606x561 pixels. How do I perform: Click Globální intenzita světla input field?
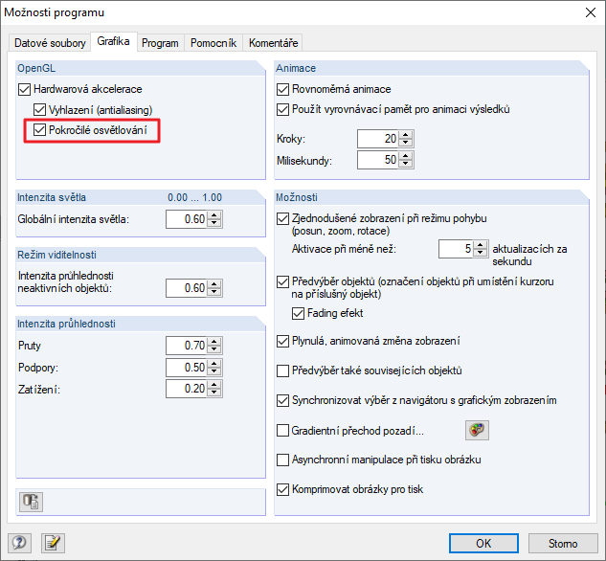[187, 219]
